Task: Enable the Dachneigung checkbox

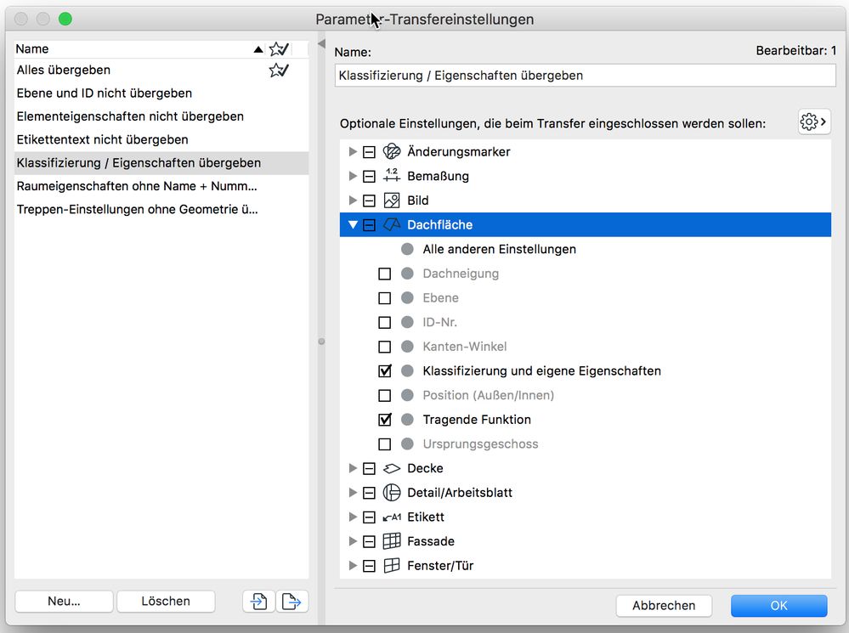Action: click(386, 274)
